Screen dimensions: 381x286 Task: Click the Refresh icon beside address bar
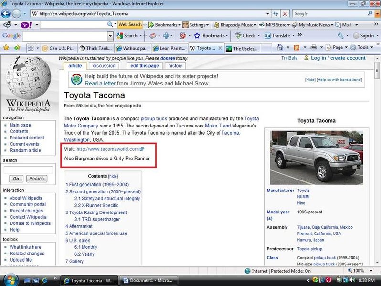275,13
